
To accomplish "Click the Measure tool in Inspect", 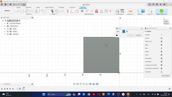I will (130, 11).
